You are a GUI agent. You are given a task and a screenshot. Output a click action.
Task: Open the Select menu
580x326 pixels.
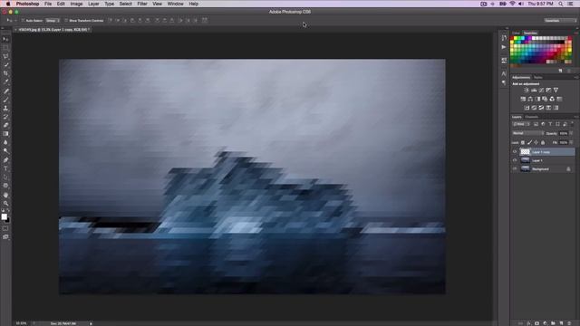point(125,4)
